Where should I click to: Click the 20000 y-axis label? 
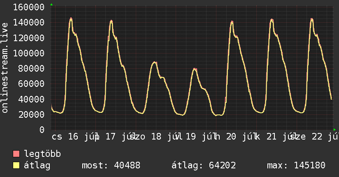click(32, 114)
